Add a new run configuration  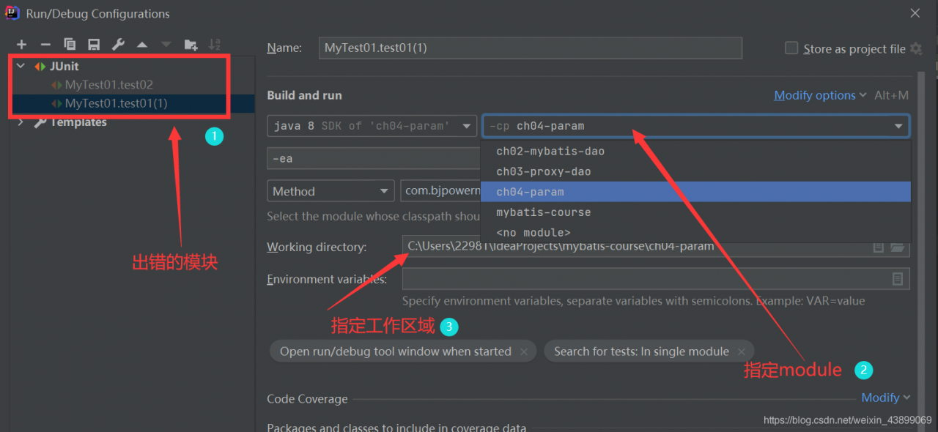[x=21, y=44]
